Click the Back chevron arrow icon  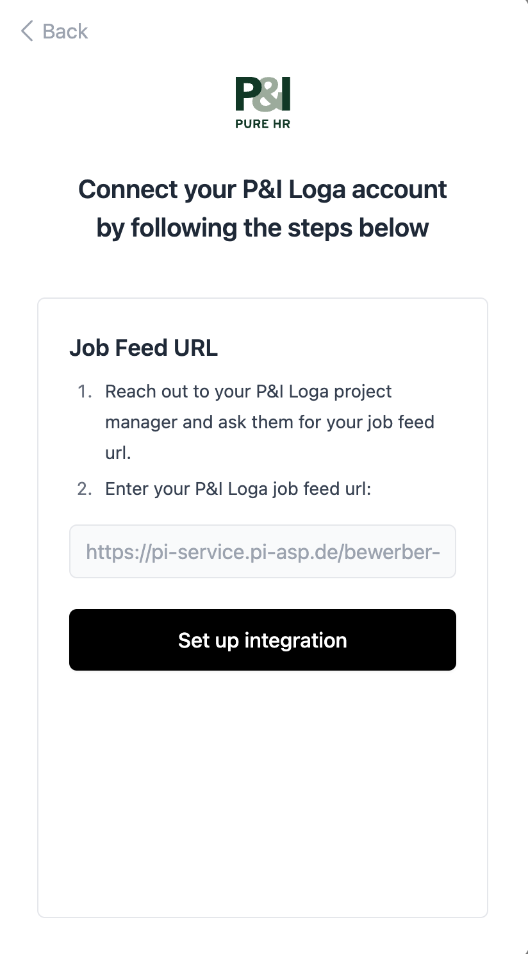(26, 31)
